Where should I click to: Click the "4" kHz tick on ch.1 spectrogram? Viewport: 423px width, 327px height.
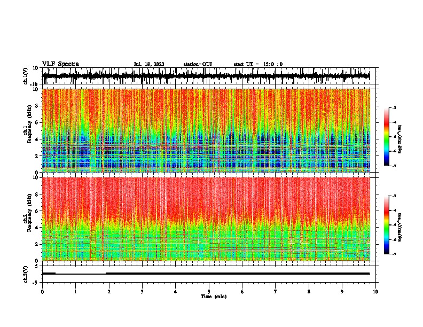click(37, 139)
